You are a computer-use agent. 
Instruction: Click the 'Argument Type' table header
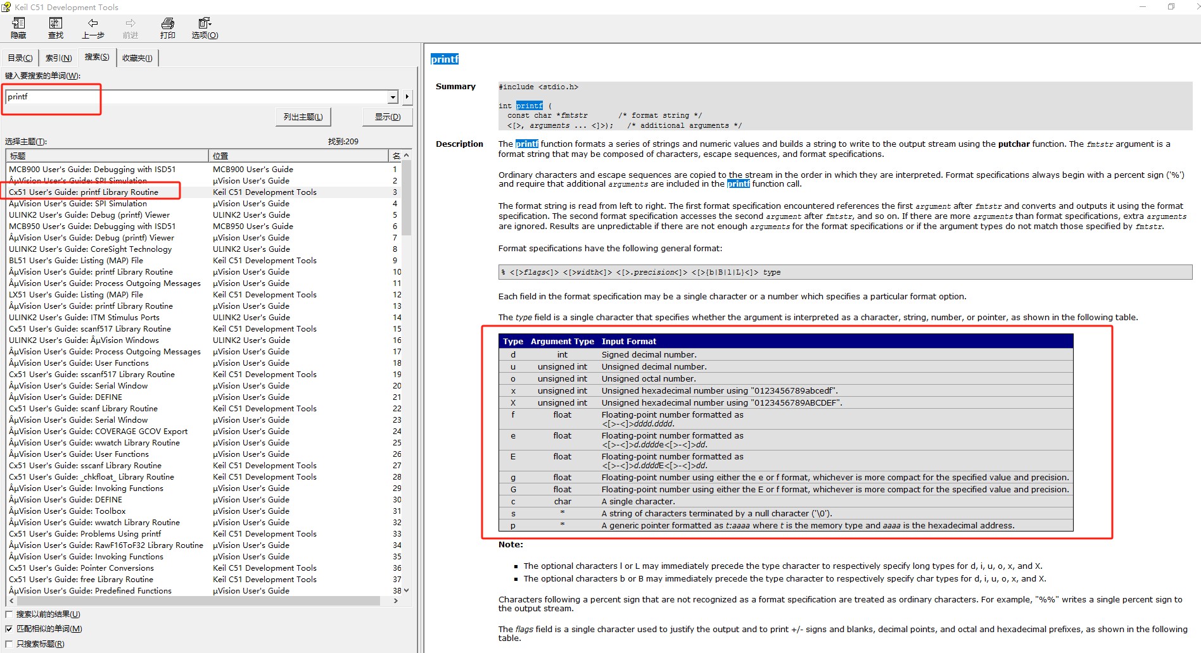pyautogui.click(x=562, y=342)
